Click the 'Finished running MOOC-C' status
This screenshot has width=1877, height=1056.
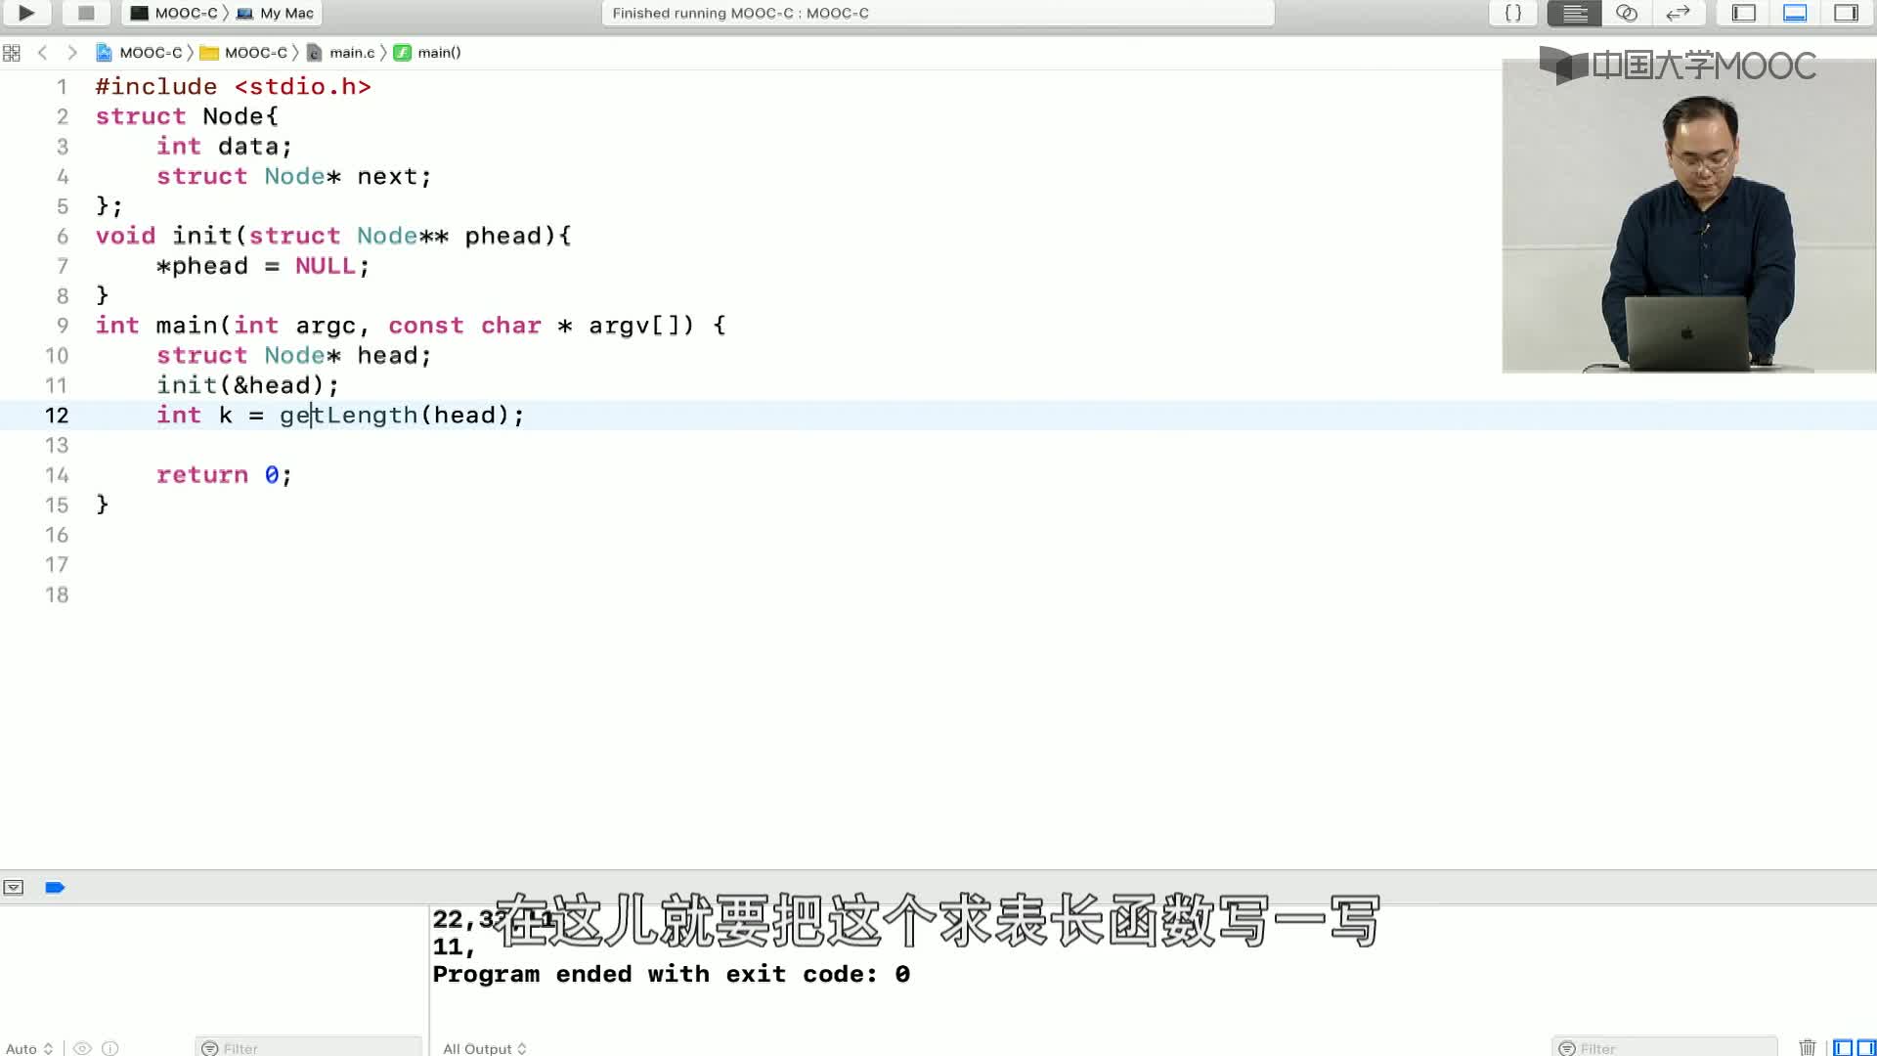point(740,13)
